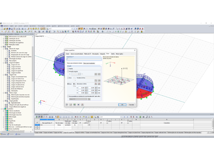Pick first point graphically for direct axis
Image resolution: width=214 pixels, height=160 pixels.
click(96, 84)
